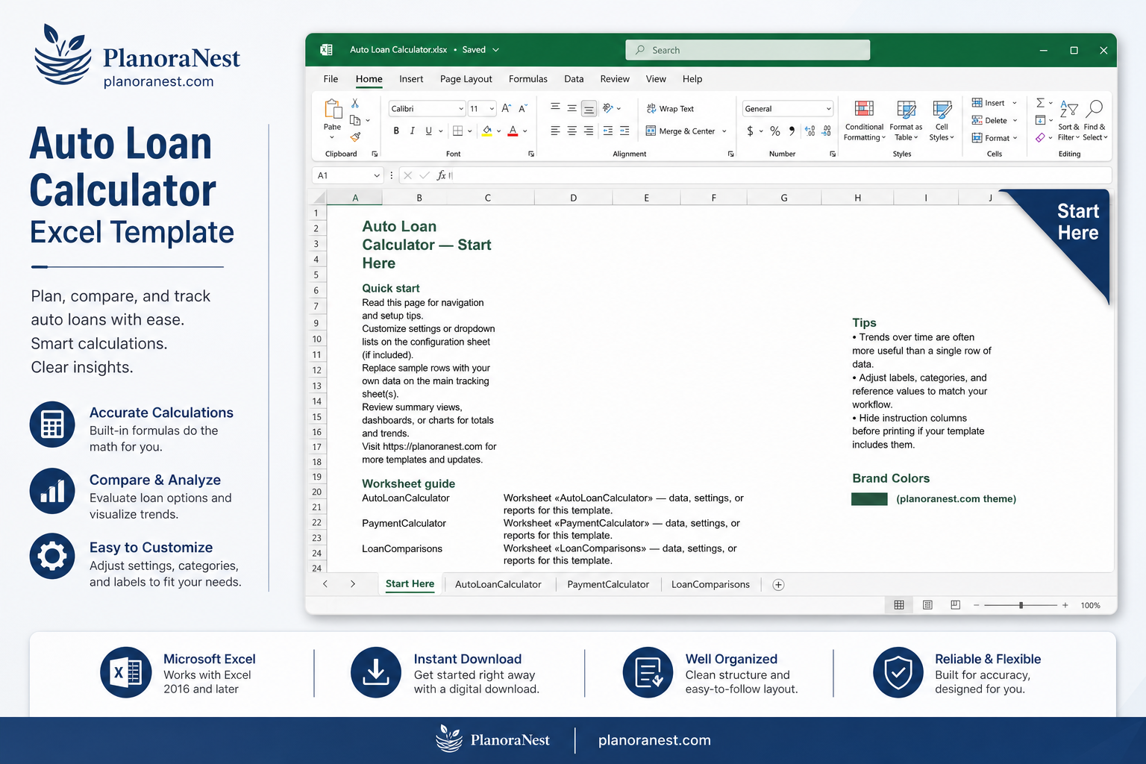Toggle Center horizontal alignment

pyautogui.click(x=572, y=131)
